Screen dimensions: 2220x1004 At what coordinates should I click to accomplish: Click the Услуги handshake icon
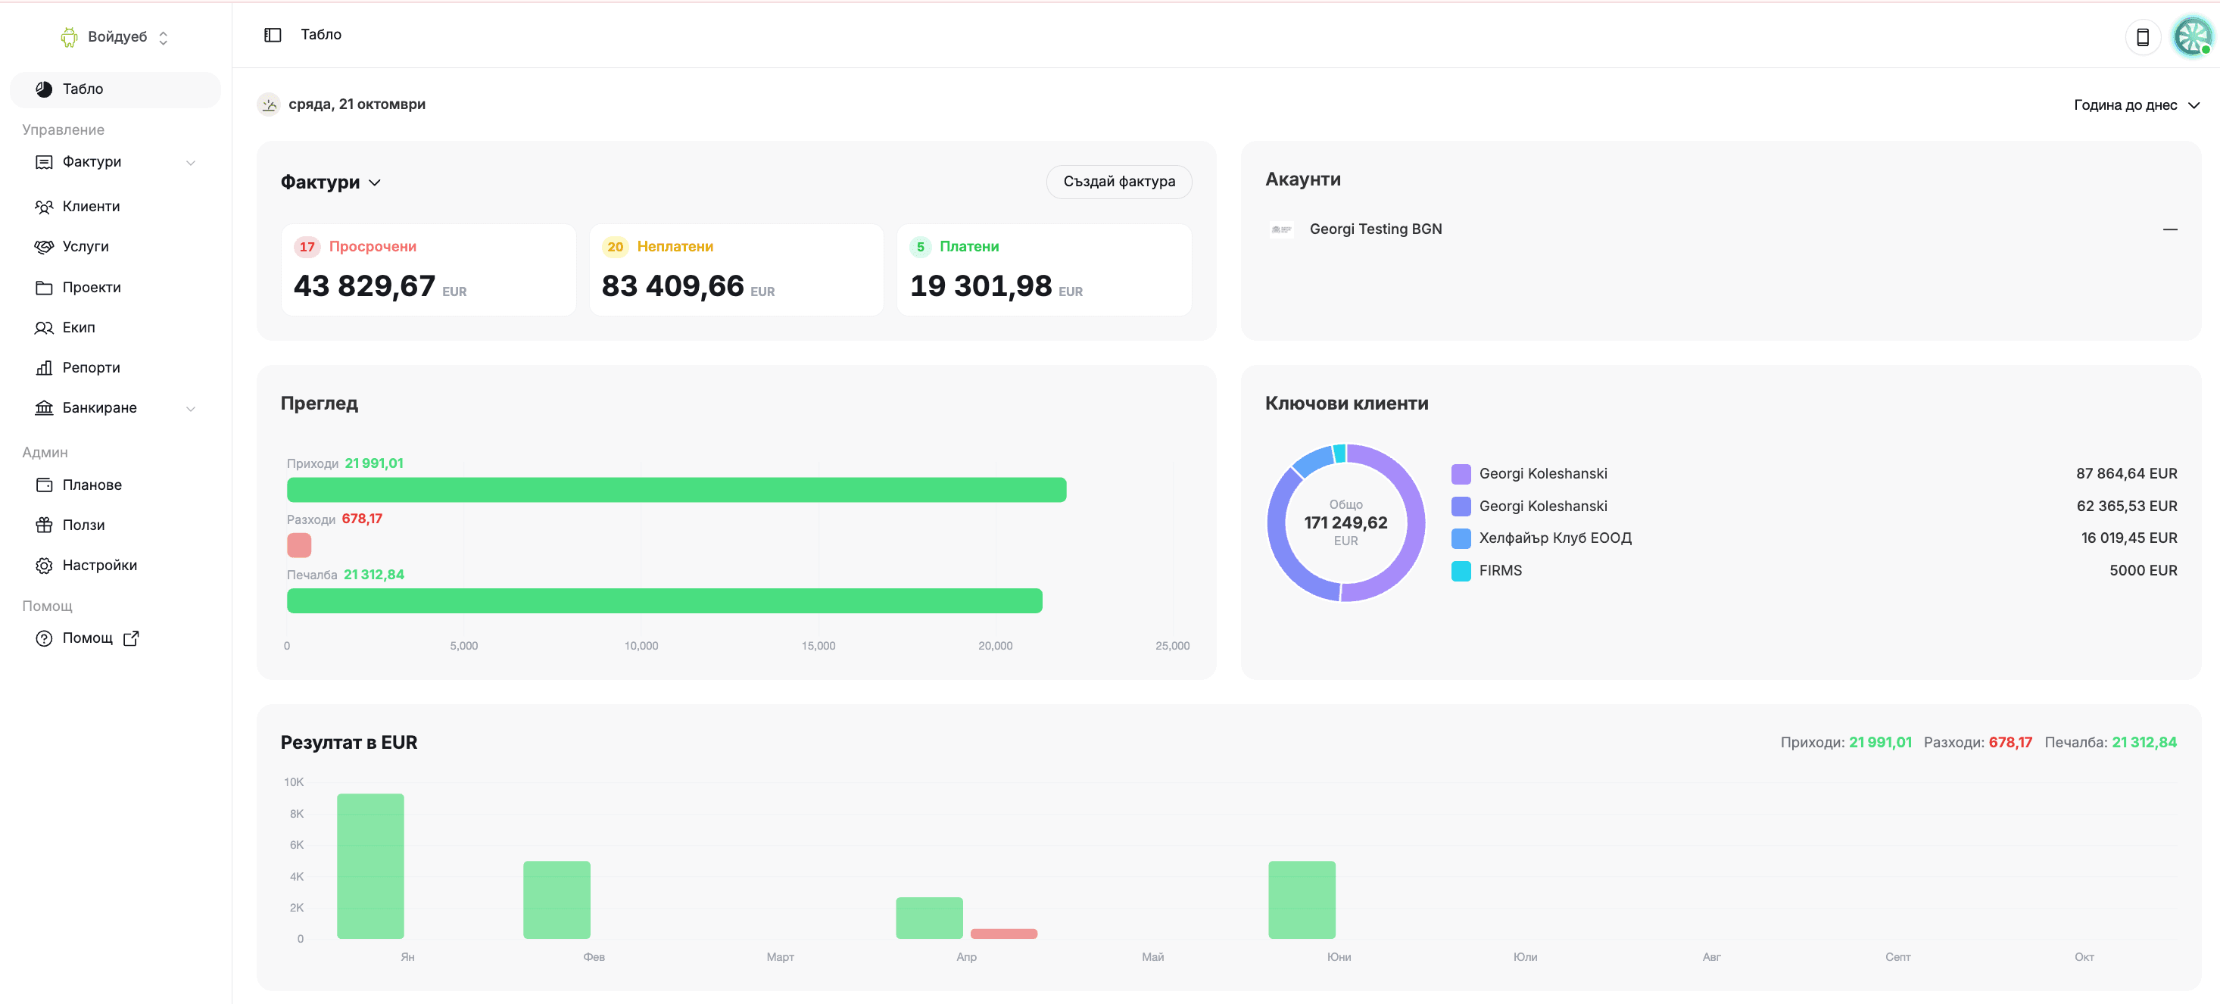point(44,247)
